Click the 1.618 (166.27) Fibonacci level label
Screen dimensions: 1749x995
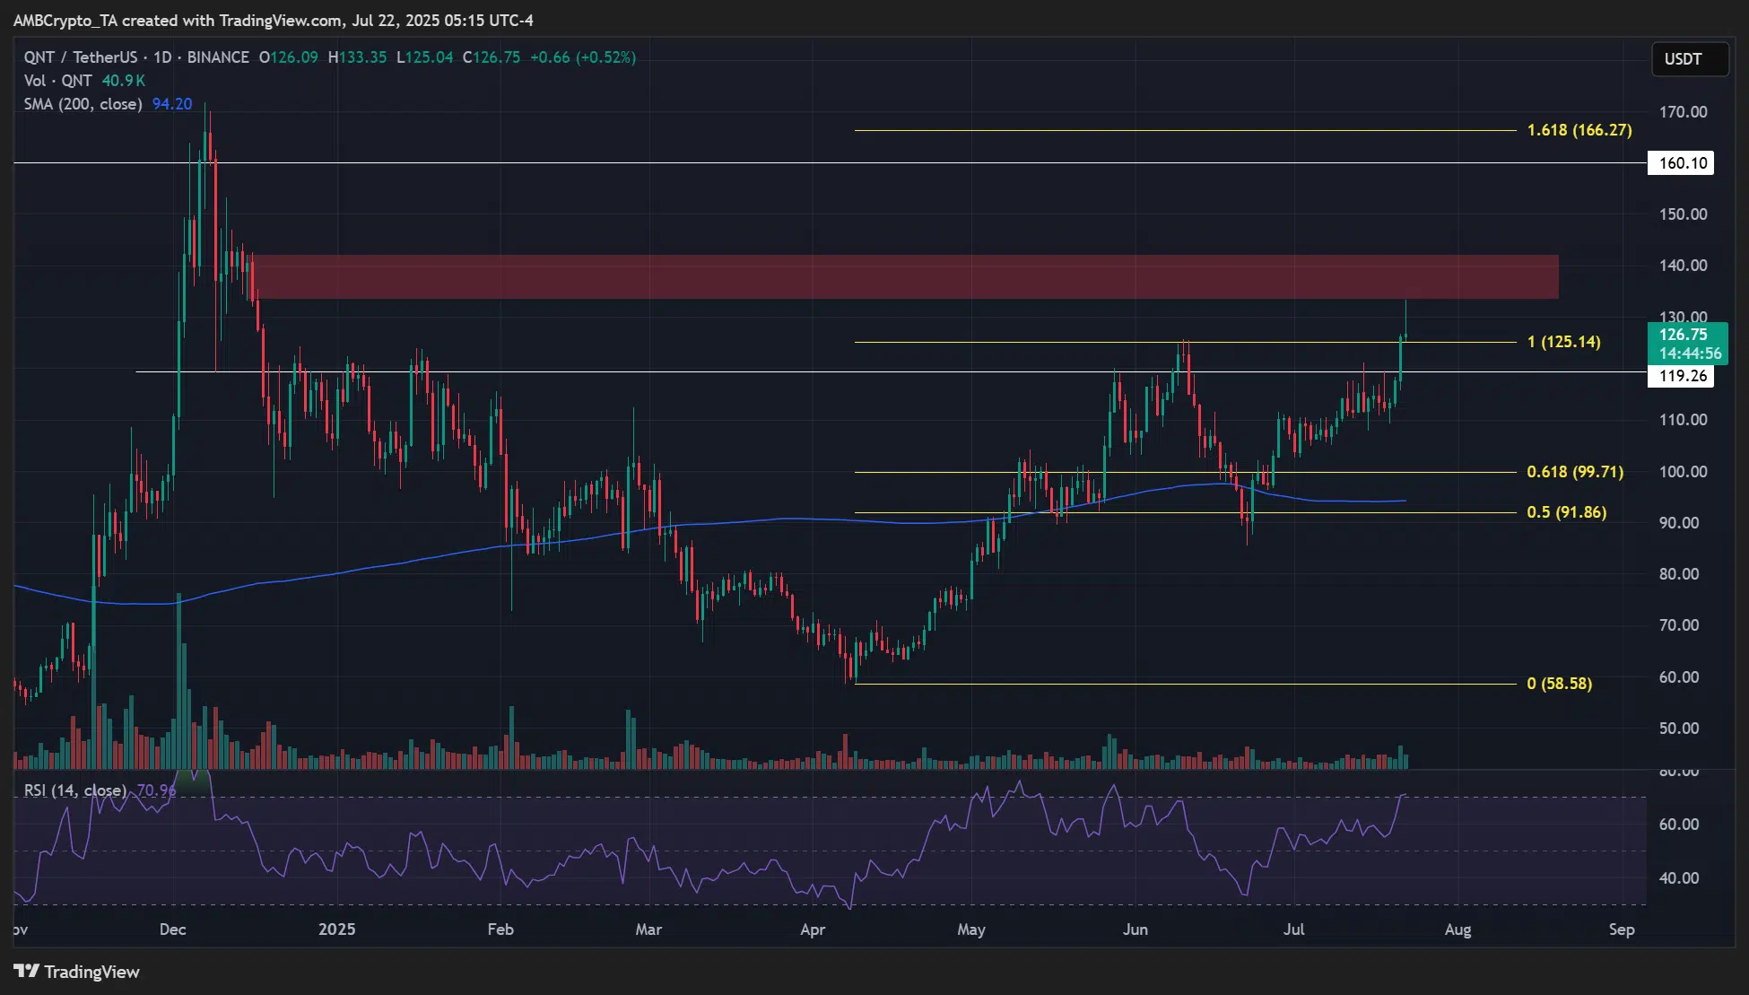tap(1579, 130)
